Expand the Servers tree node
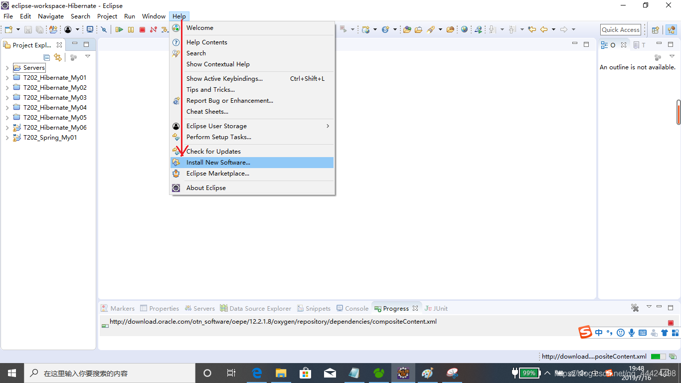 pyautogui.click(x=7, y=68)
